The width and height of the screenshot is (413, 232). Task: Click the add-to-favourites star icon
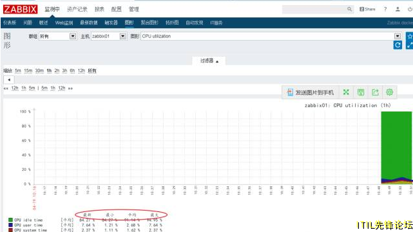click(x=410, y=36)
